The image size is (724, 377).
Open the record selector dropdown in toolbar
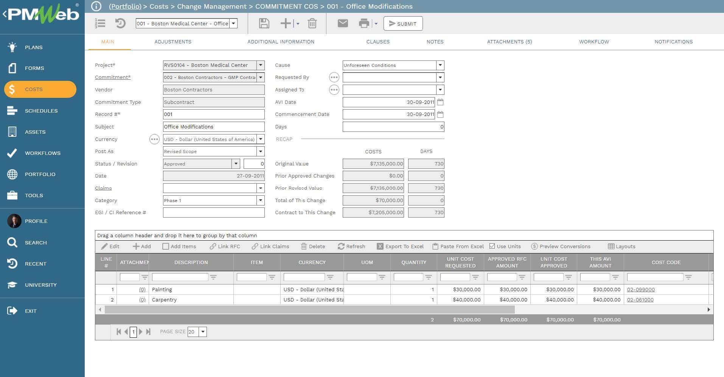tap(234, 23)
